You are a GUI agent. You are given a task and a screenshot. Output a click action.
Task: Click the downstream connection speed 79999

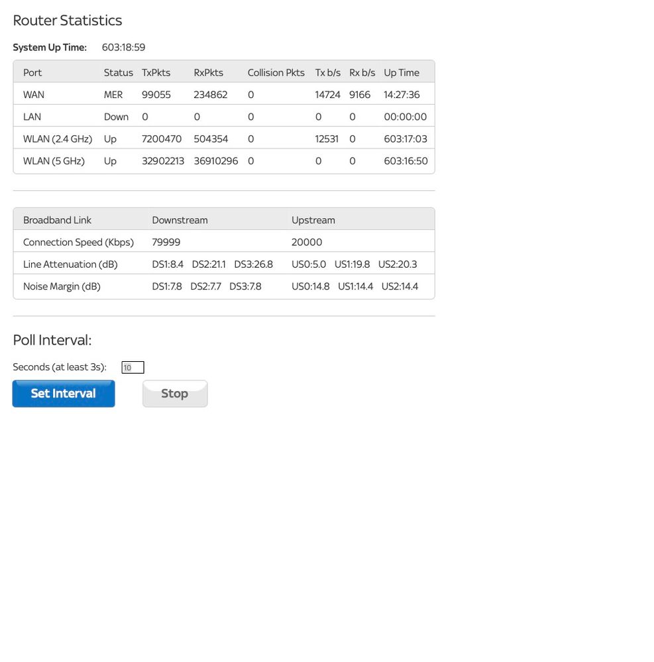[x=166, y=243]
